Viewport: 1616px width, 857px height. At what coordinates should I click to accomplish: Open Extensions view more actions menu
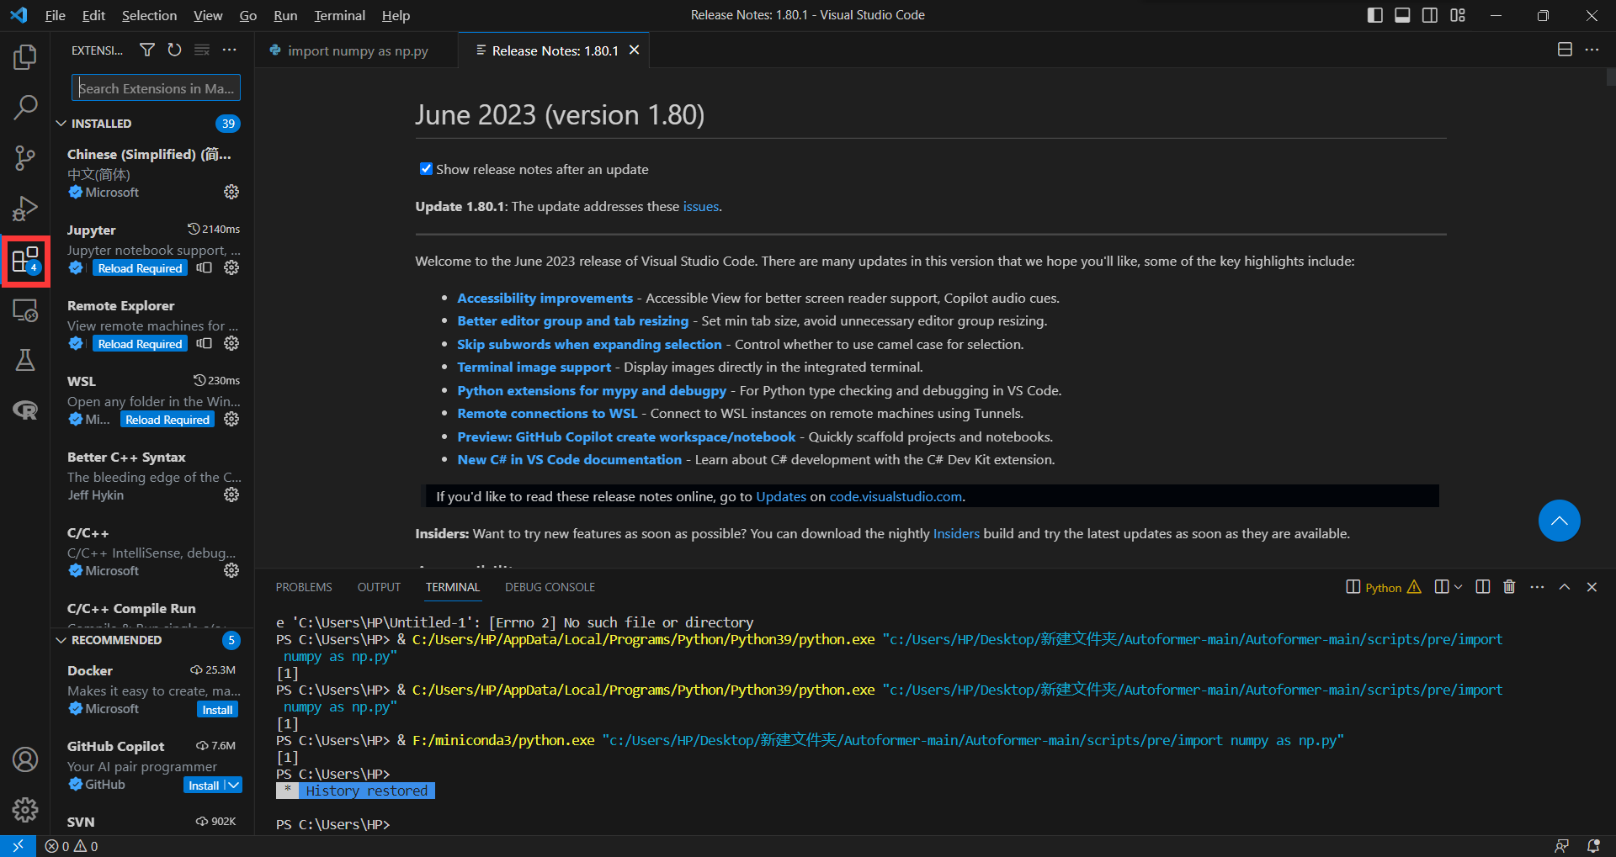pos(229,50)
